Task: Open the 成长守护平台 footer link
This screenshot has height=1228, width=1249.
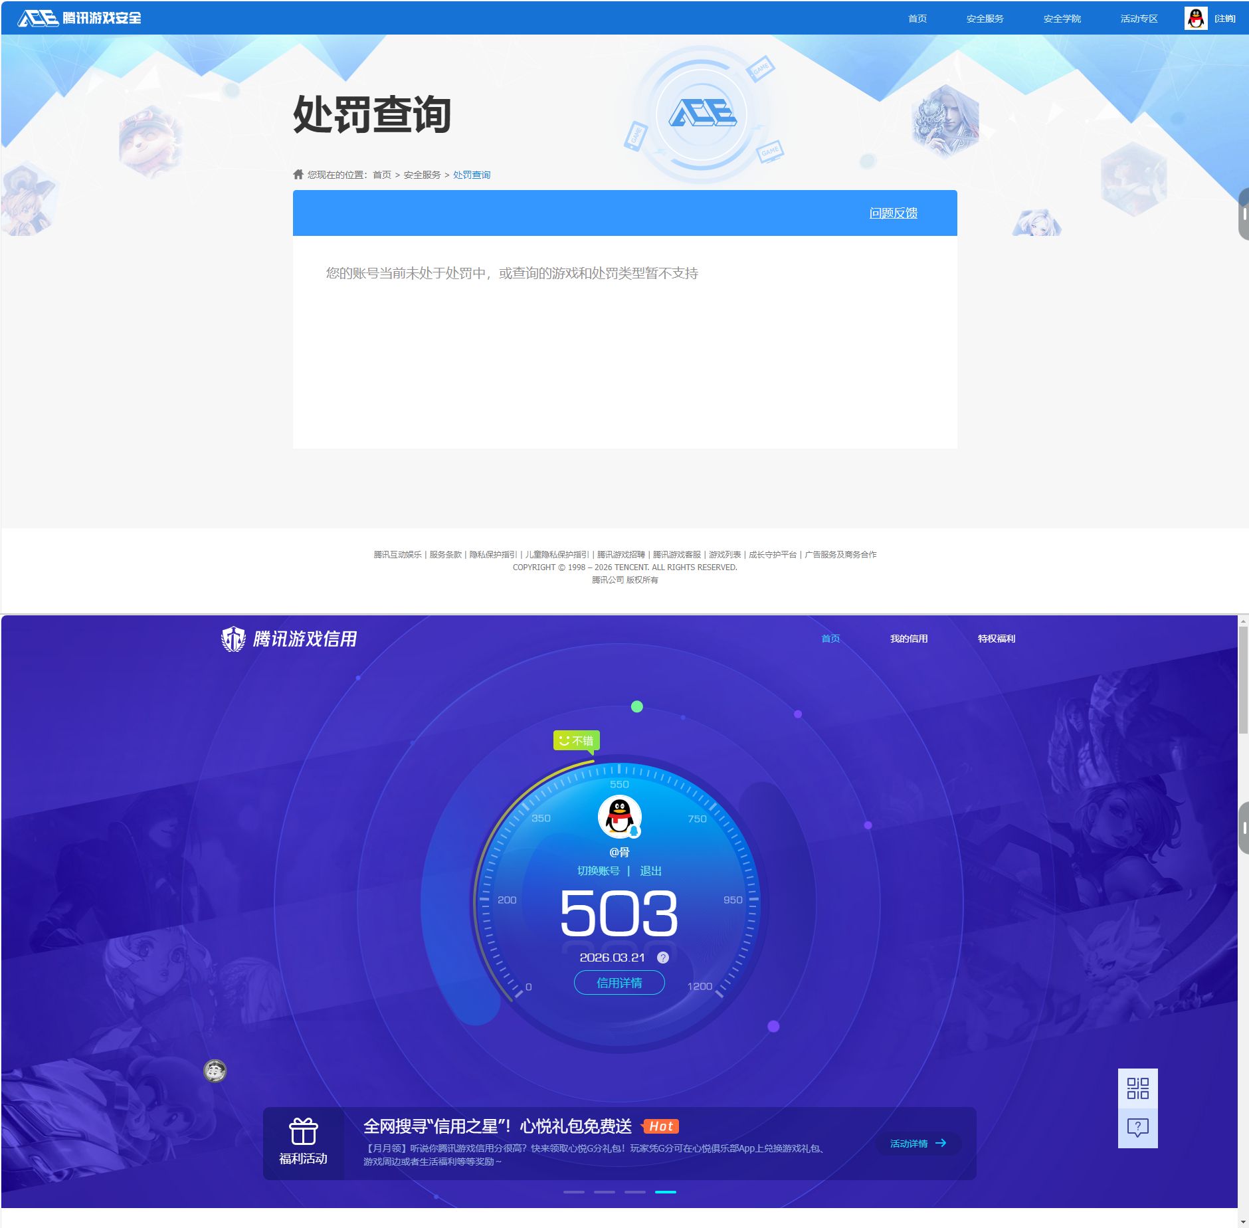Action: point(773,554)
